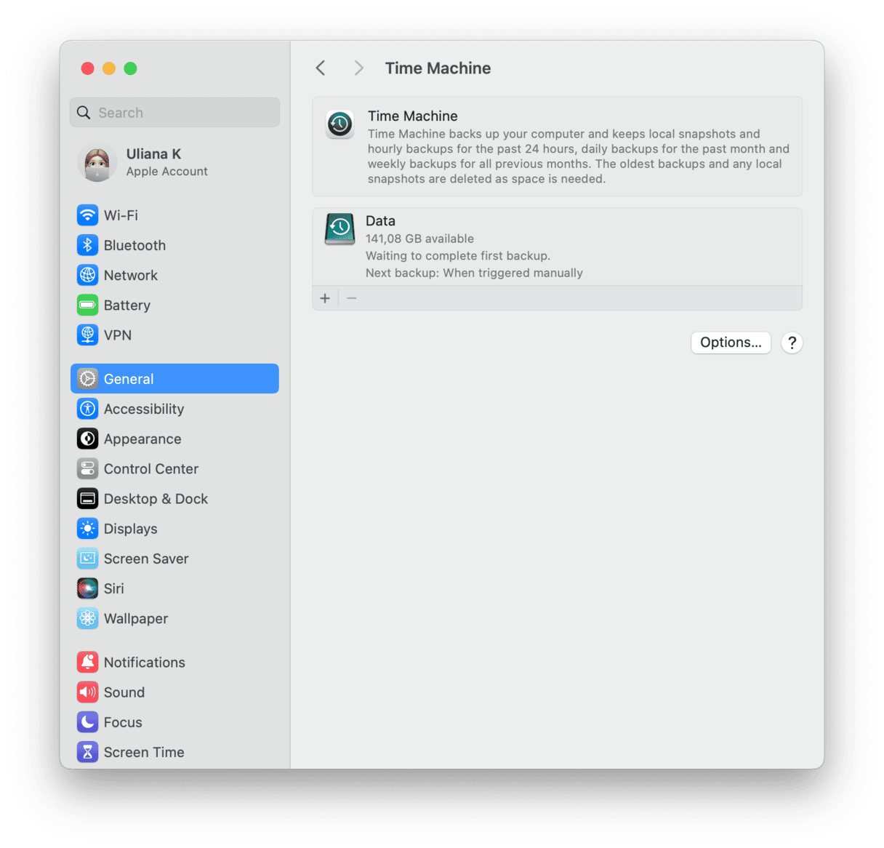Click the search magnifier icon

(84, 113)
